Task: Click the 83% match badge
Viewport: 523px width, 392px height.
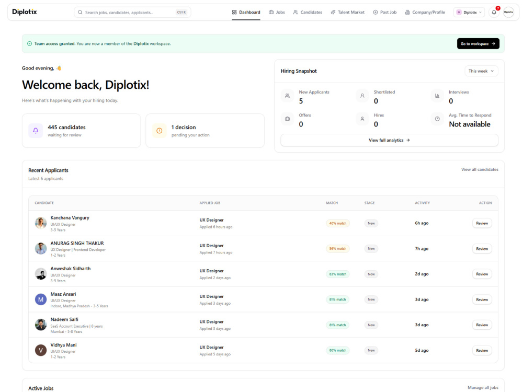Action: [337, 274]
